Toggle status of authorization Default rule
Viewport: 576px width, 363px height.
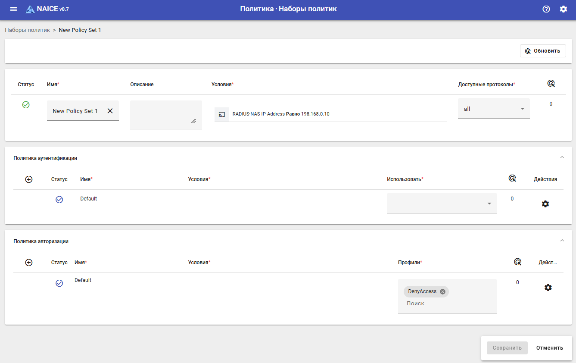(x=59, y=283)
